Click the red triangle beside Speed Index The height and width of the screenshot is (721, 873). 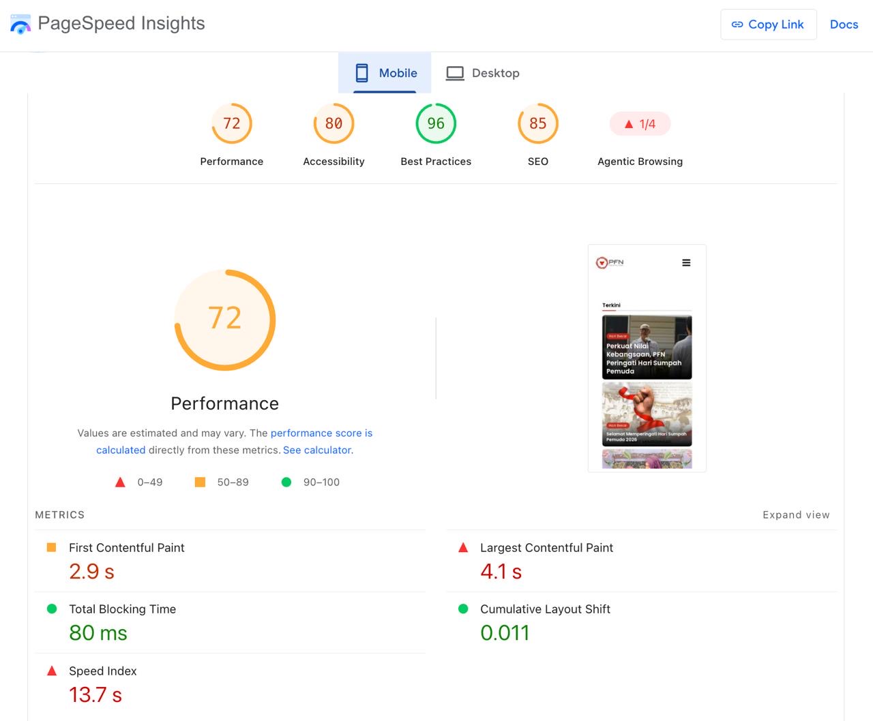click(x=51, y=671)
